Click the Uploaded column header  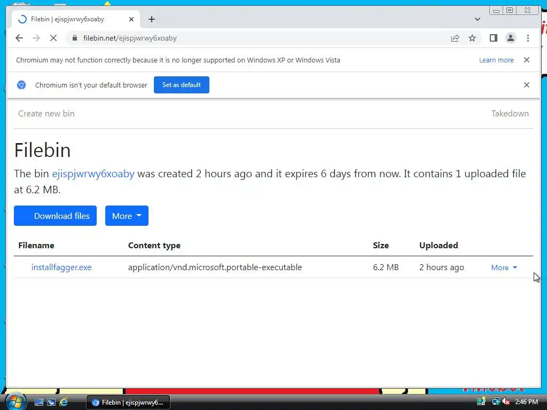pos(439,246)
